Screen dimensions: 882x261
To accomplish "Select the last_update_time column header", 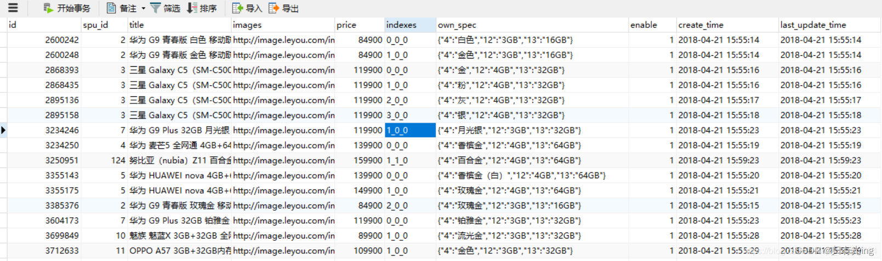I will tap(830, 25).
